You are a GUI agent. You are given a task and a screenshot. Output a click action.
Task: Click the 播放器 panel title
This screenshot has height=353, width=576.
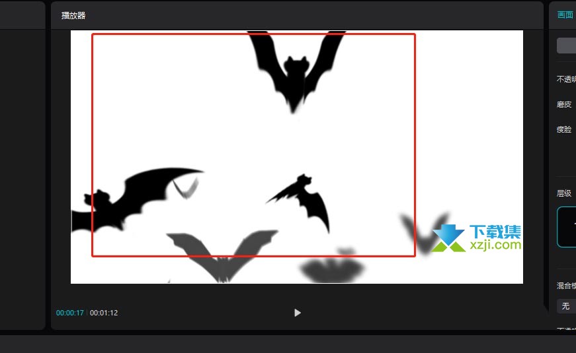tap(73, 15)
